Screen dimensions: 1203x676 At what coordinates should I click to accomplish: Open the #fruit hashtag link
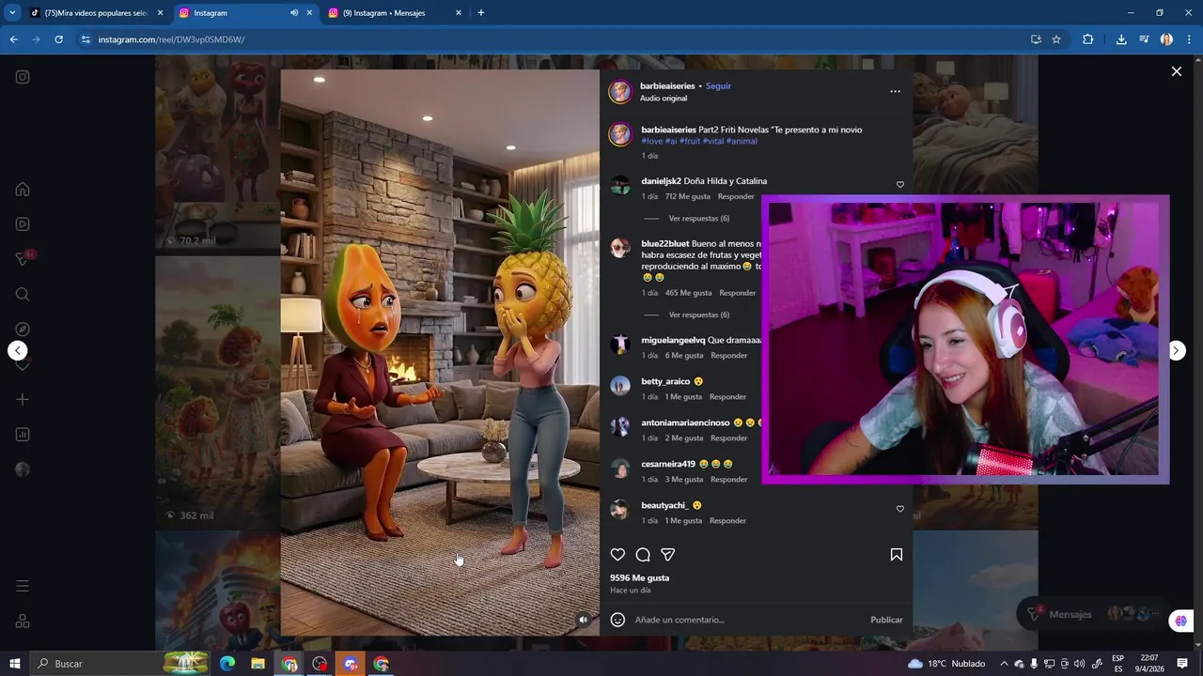pos(690,141)
